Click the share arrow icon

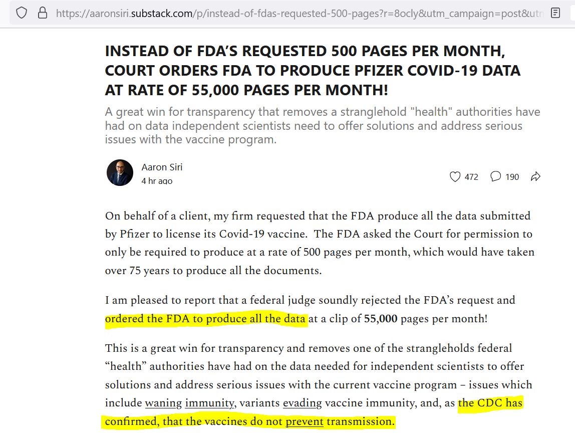click(535, 177)
